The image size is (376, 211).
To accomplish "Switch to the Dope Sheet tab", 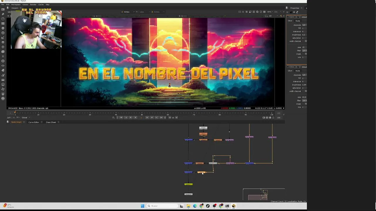I will point(51,122).
